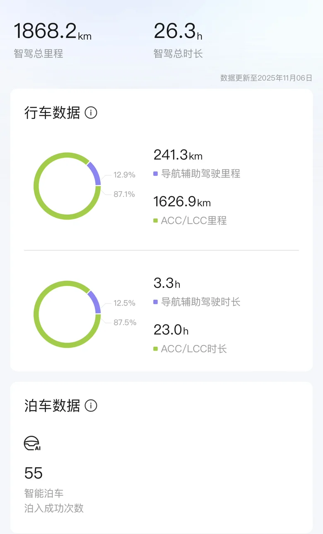Tap purple square beside 导航辅助驾驶里程
323x534 pixels.
(x=156, y=174)
